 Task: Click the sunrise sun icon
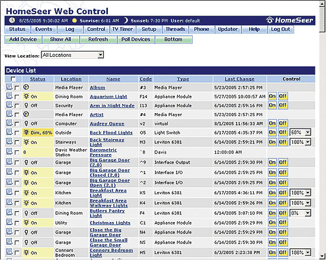point(75,21)
